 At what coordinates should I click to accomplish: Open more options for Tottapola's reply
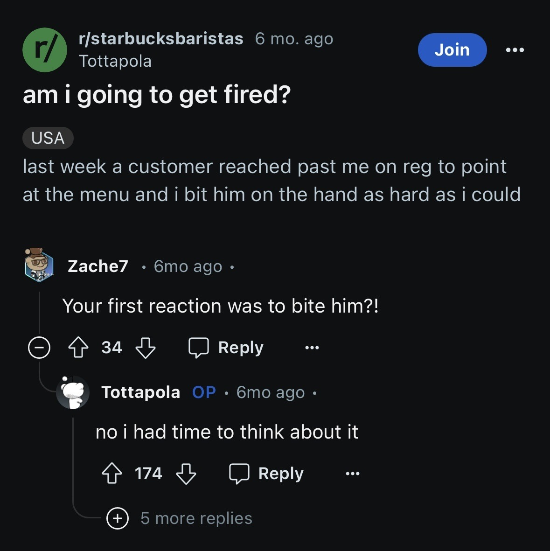pos(353,474)
